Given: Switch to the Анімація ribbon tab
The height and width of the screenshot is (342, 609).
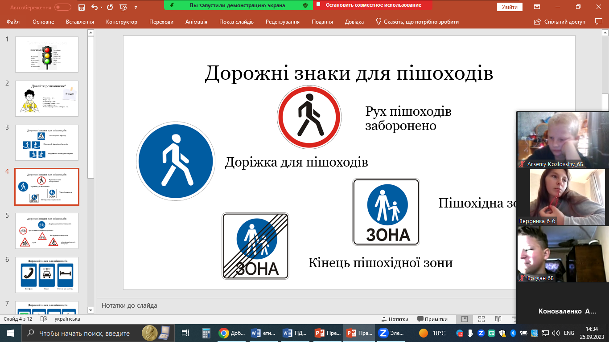Looking at the screenshot, I should pyautogui.click(x=196, y=22).
